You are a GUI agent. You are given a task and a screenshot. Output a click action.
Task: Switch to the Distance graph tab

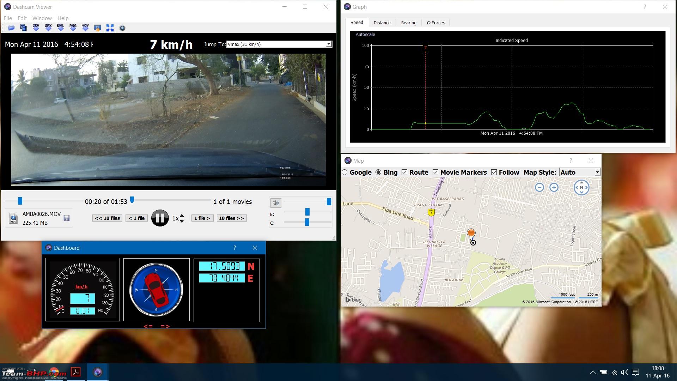tap(382, 23)
